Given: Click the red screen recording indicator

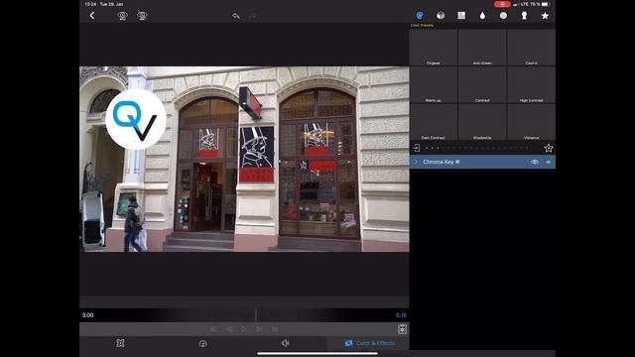Looking at the screenshot, I should (x=502, y=4).
